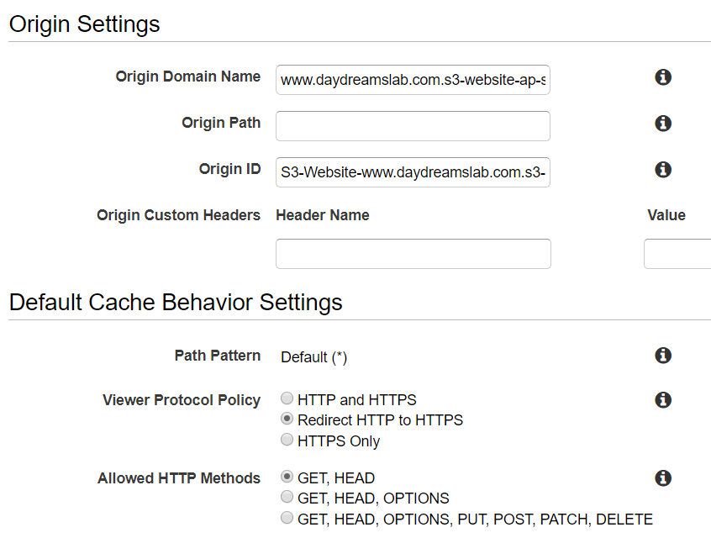
Task: Show help info for Path Pattern
Action: pos(663,356)
